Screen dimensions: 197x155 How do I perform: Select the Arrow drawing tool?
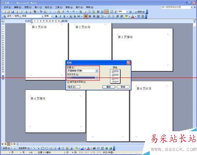point(38,148)
